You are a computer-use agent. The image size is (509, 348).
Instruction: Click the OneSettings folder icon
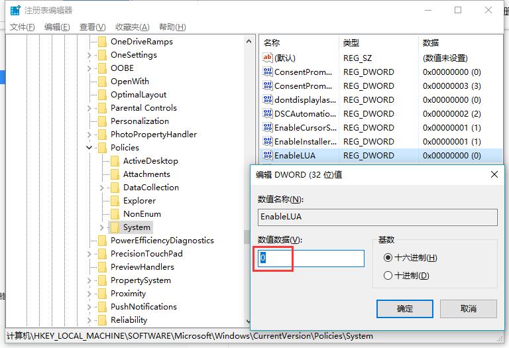(102, 55)
